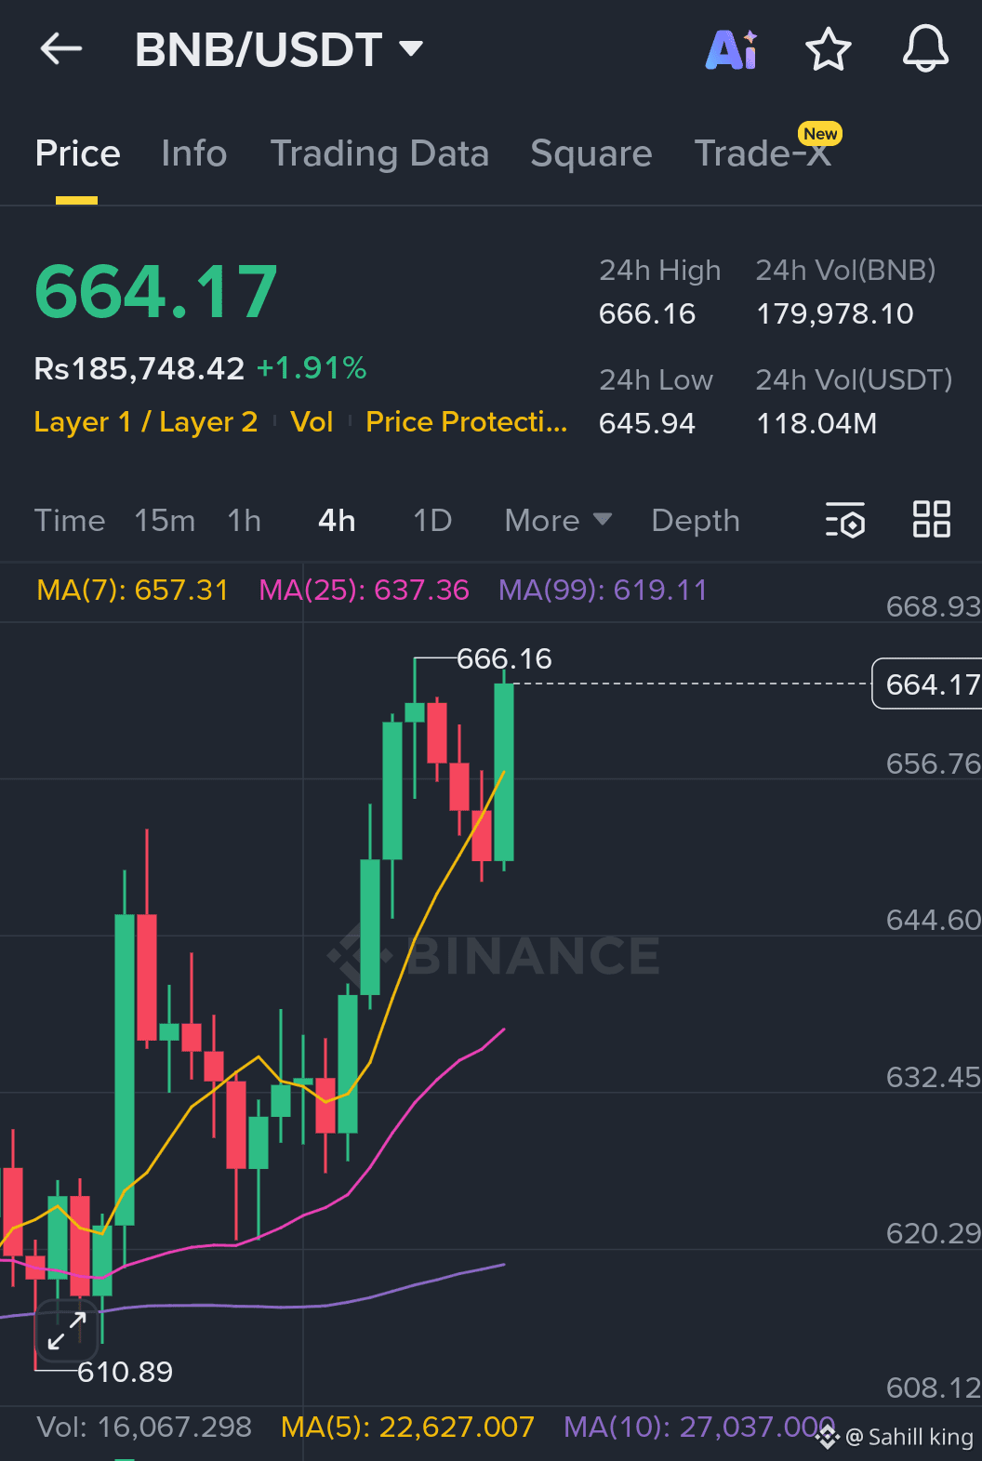Viewport: 982px width, 1461px height.
Task: Tap the 24h Vol(BNB) value 179,978.10
Action: [835, 314]
